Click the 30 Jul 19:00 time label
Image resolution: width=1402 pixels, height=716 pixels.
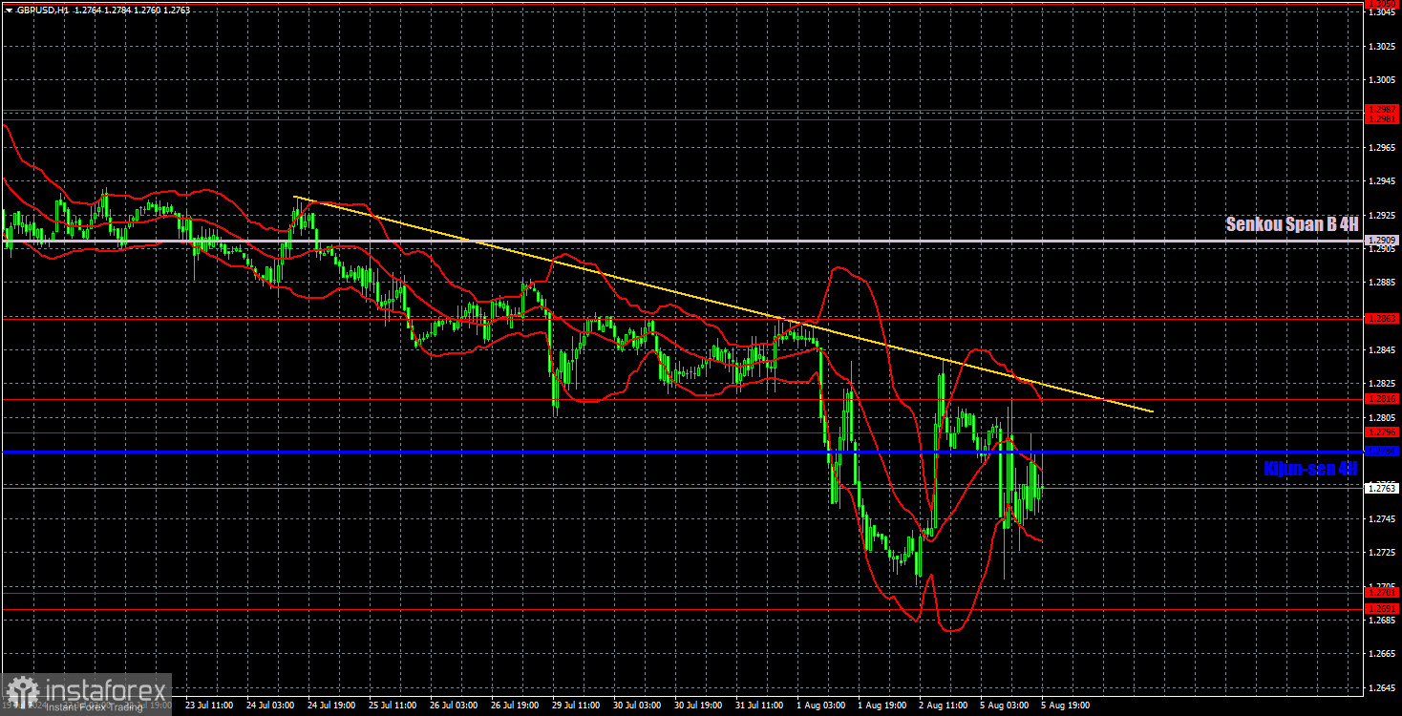click(696, 705)
